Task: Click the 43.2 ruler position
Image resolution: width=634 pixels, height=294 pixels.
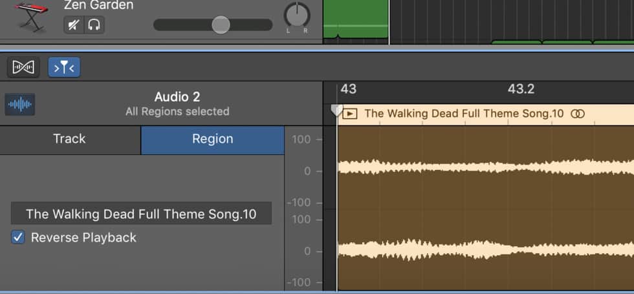Action: click(521, 89)
